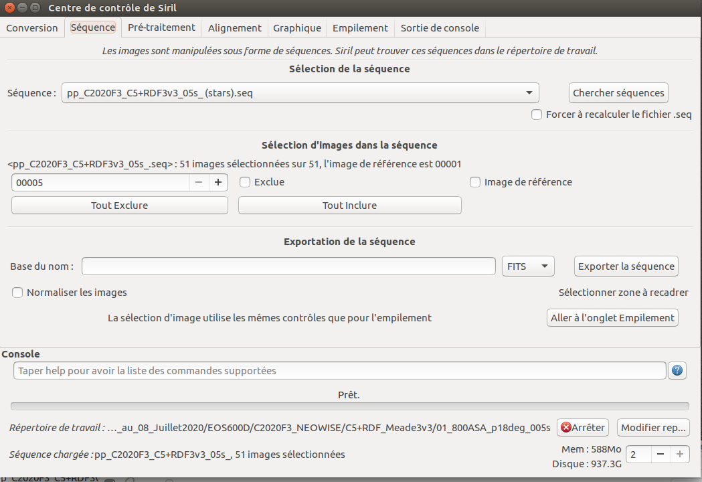Click the Prêt progress bar
This screenshot has width=702, height=482.
(x=349, y=406)
